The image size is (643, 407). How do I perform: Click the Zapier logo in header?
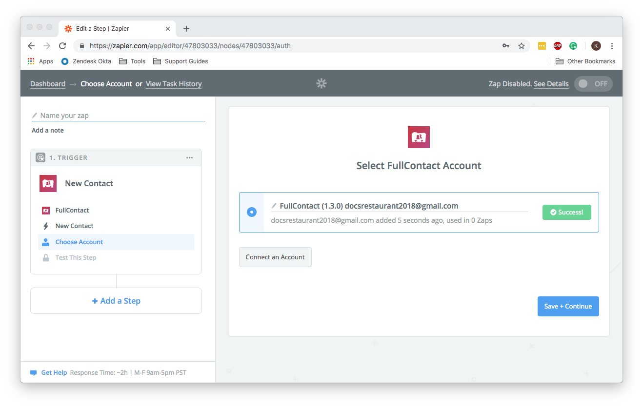click(321, 83)
